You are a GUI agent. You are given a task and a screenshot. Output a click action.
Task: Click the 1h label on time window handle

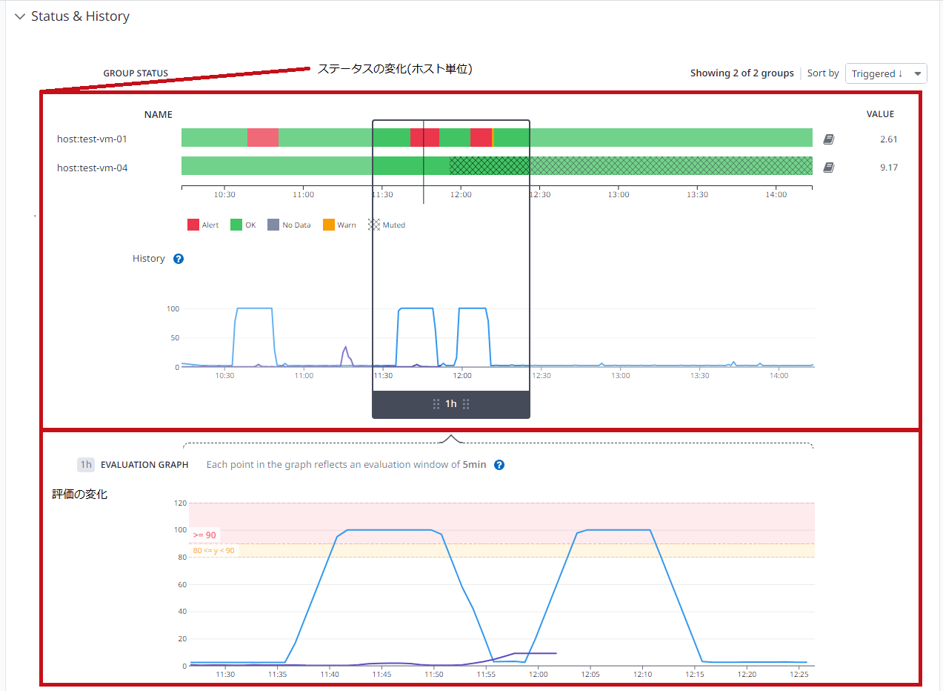[x=451, y=404]
